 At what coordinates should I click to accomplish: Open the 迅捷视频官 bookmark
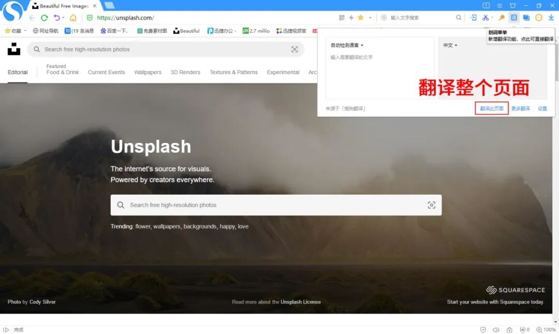(291, 31)
